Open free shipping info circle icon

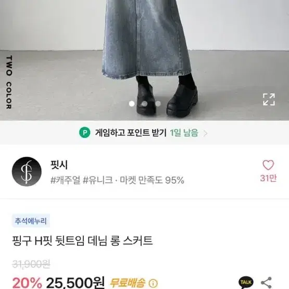click(153, 283)
